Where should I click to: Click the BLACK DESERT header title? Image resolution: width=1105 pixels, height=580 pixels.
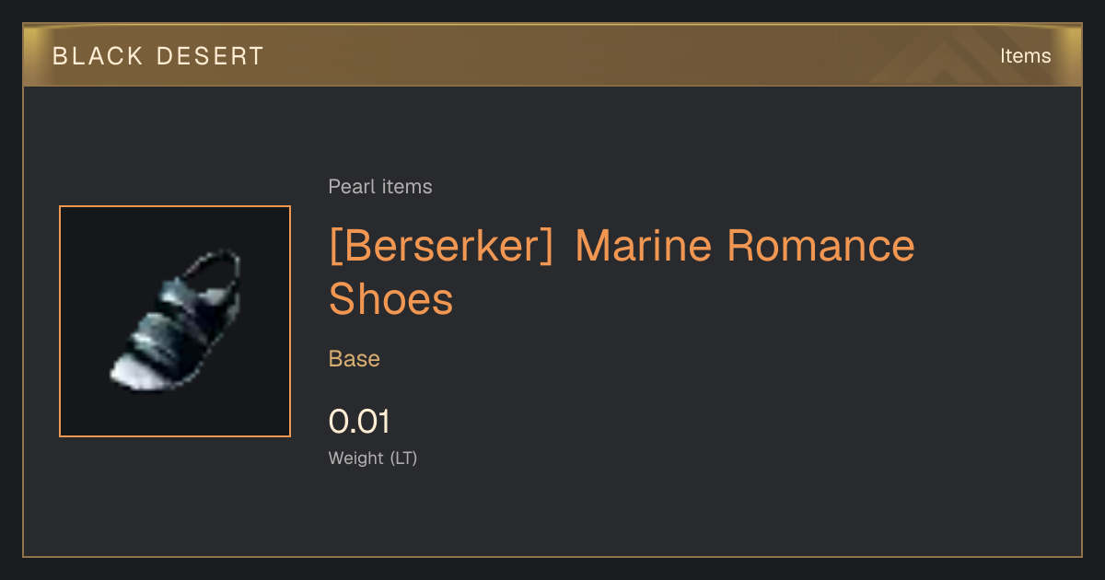click(x=157, y=56)
